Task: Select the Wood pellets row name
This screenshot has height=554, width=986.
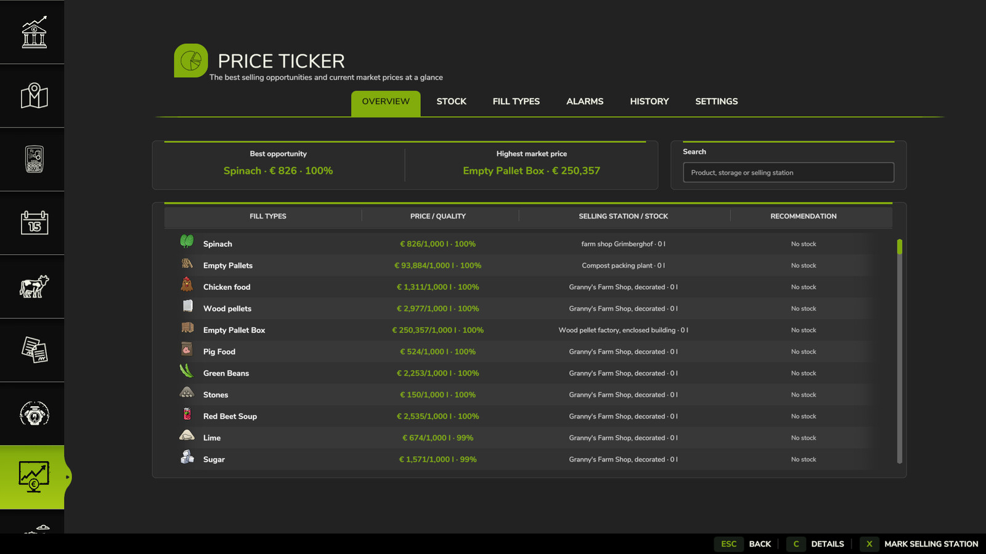Action: (x=227, y=308)
